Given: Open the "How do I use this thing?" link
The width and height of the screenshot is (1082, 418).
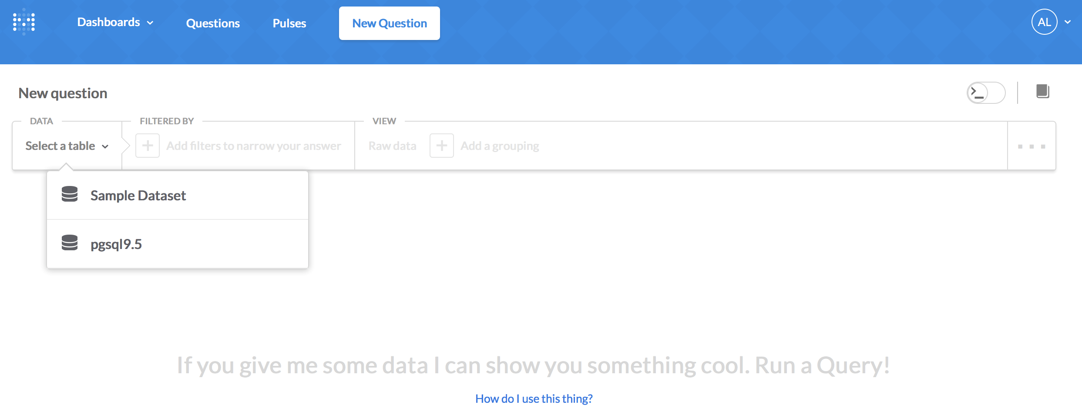Looking at the screenshot, I should click(x=534, y=398).
